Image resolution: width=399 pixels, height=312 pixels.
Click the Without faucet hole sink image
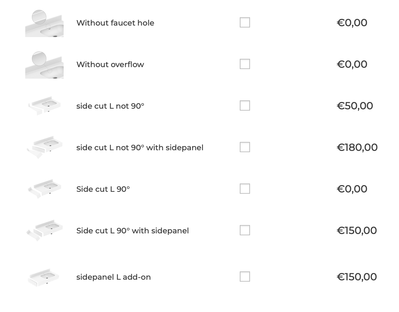[x=44, y=23]
